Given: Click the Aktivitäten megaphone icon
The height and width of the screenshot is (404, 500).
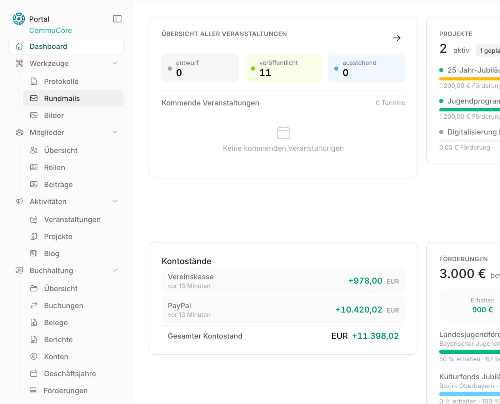Looking at the screenshot, I should pyautogui.click(x=19, y=201).
